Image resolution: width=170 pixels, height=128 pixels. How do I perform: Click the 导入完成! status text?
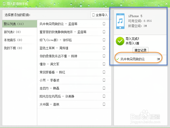132,39
